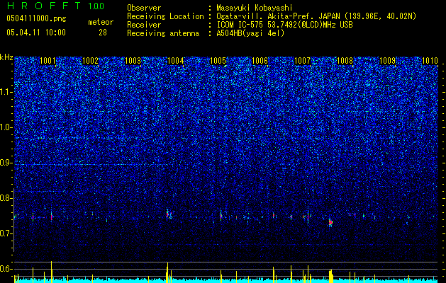446x283 pixels.
Task: Click time marker 1010
Action: pyautogui.click(x=430, y=61)
